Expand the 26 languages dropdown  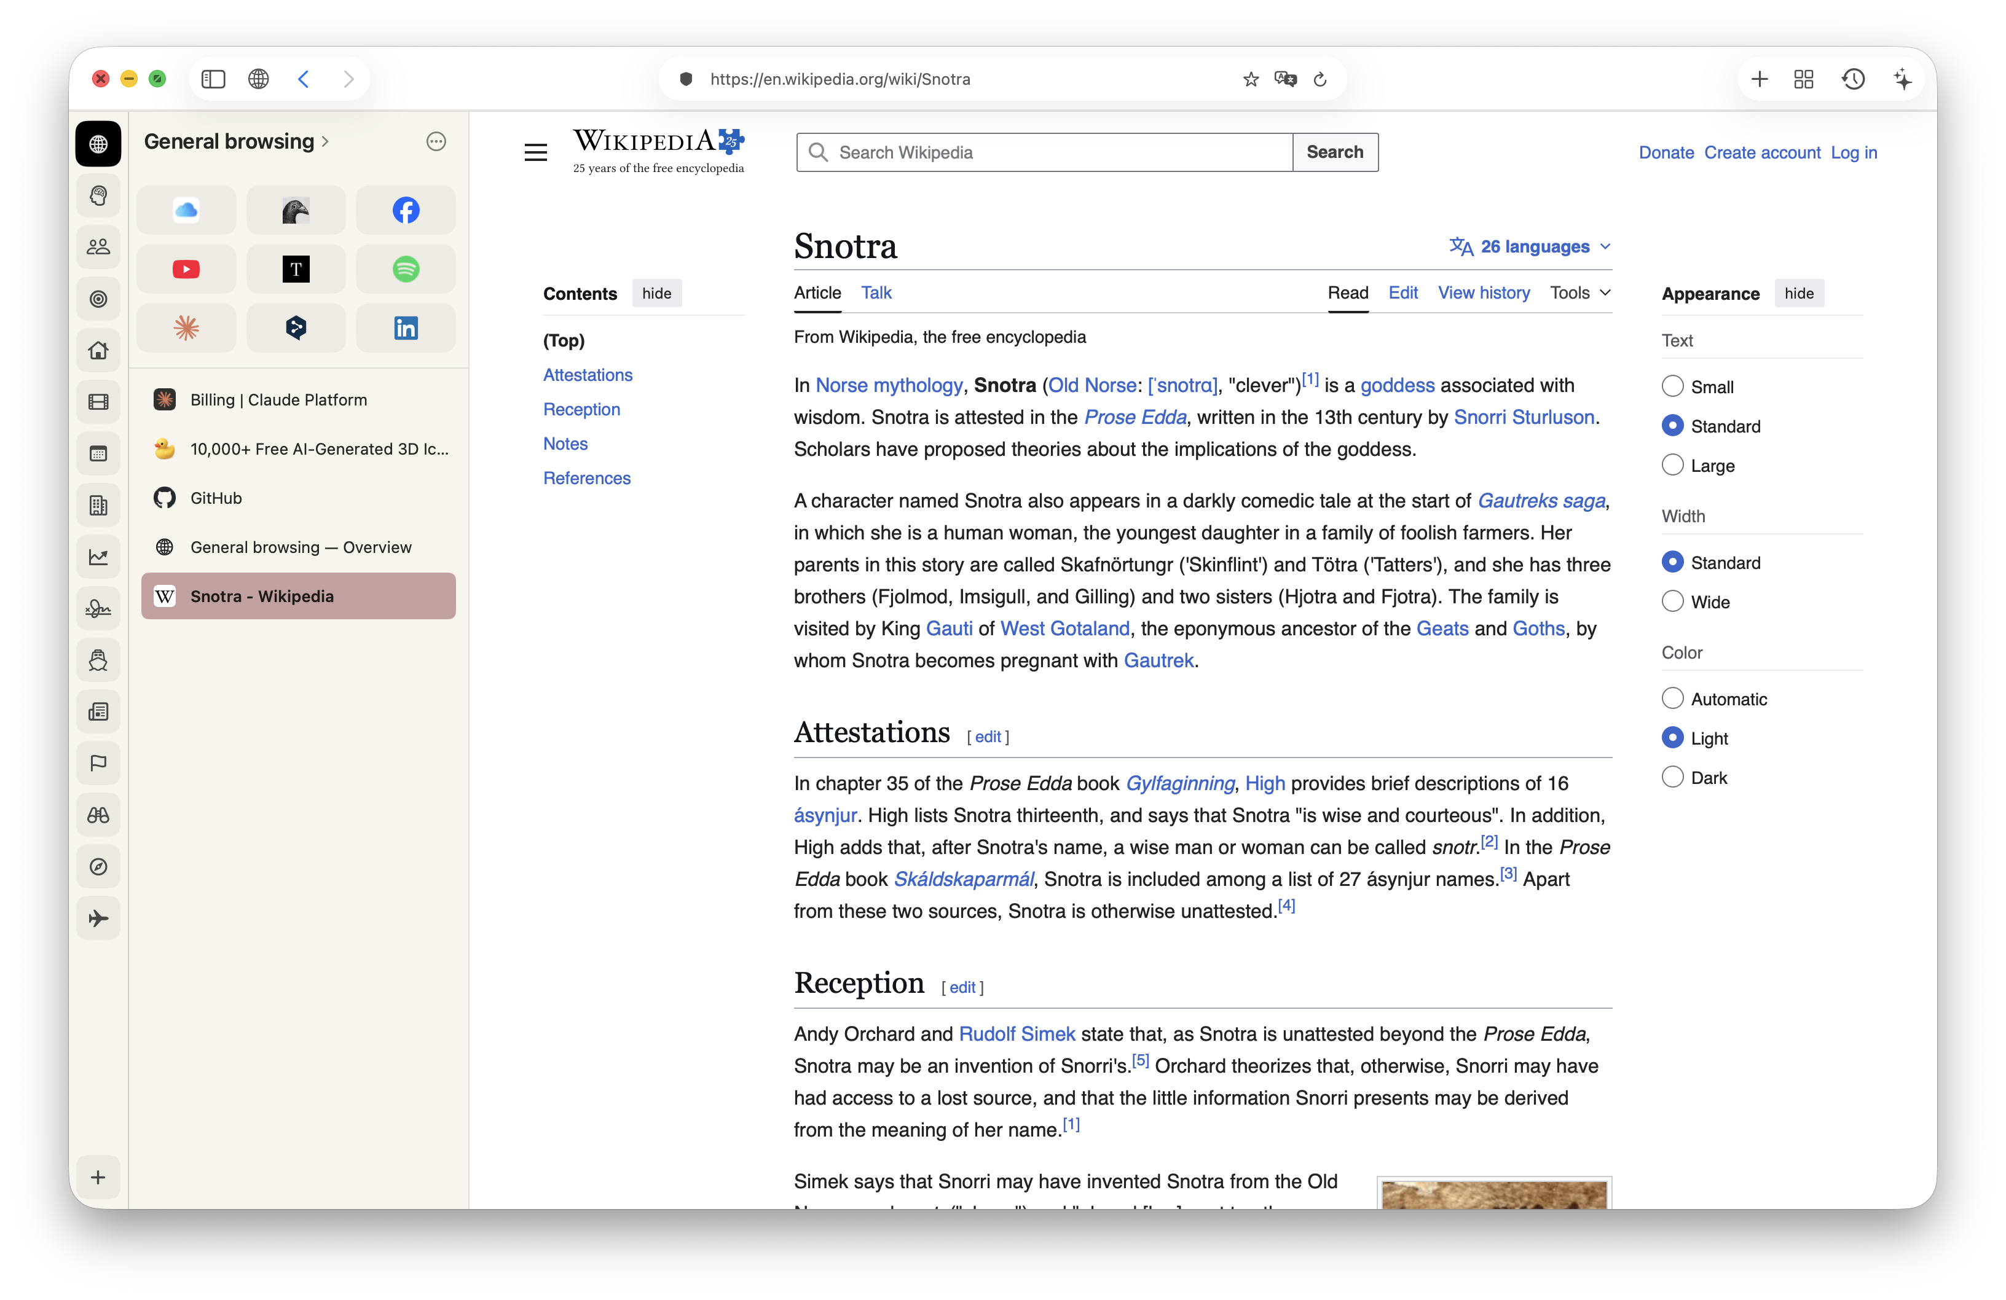click(1530, 247)
